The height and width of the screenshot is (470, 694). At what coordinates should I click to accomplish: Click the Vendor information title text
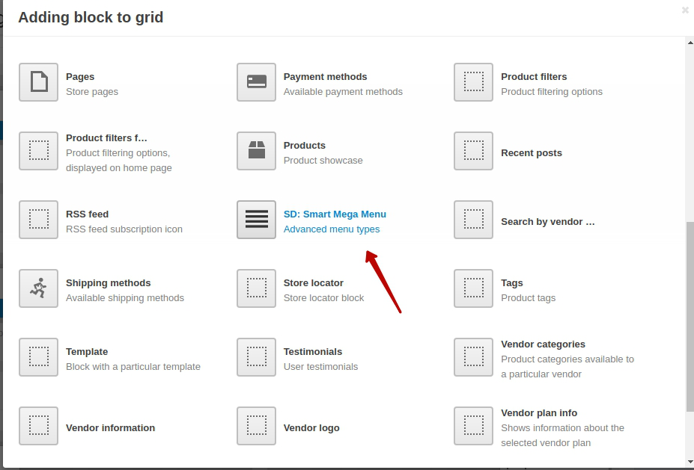(111, 428)
